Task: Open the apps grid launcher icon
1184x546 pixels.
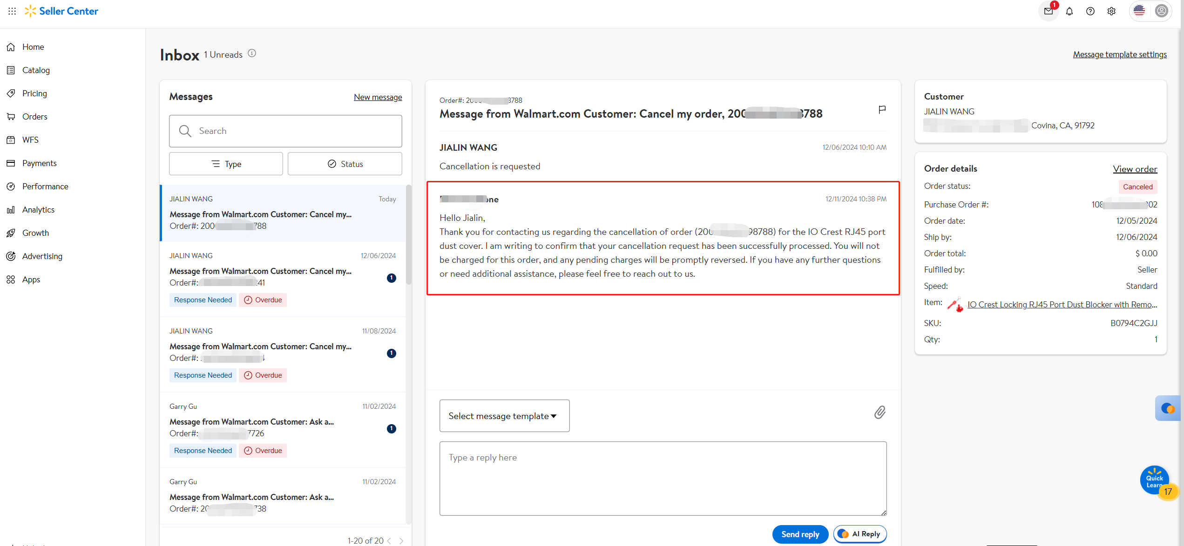Action: [x=12, y=11]
